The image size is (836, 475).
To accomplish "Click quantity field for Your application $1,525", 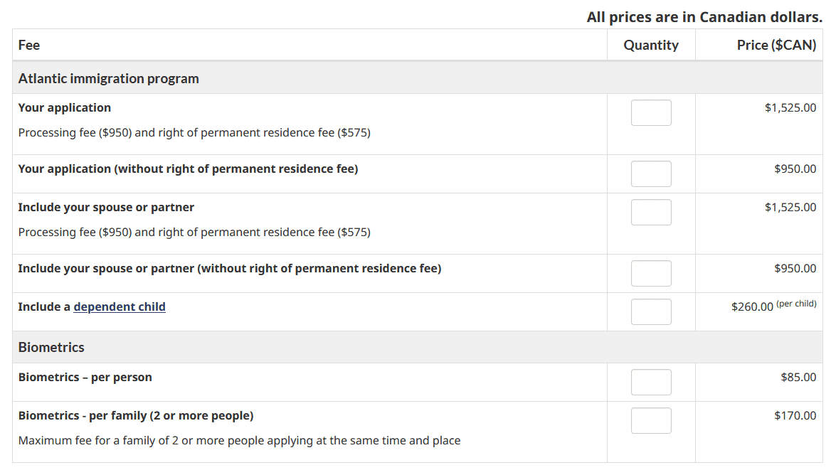I will click(651, 112).
